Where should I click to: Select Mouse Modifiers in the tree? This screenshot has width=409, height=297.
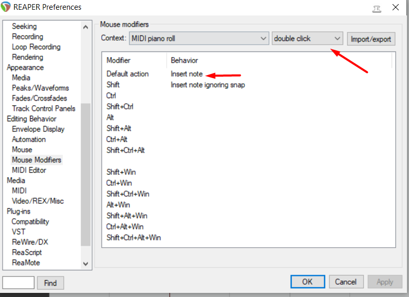37,160
